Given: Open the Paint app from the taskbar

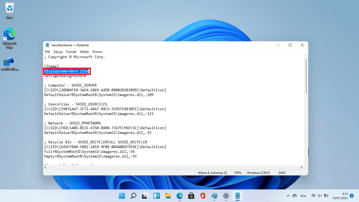Looking at the screenshot, I should tap(214, 196).
